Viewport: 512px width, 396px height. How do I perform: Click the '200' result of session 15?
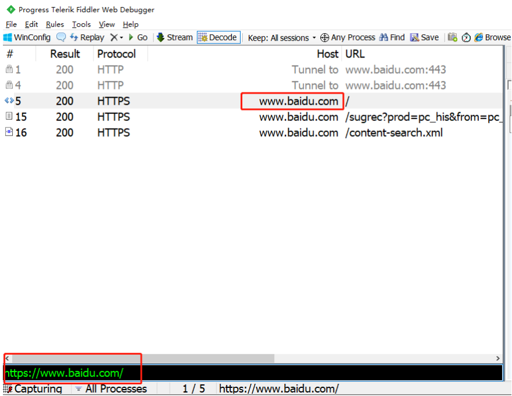(65, 117)
